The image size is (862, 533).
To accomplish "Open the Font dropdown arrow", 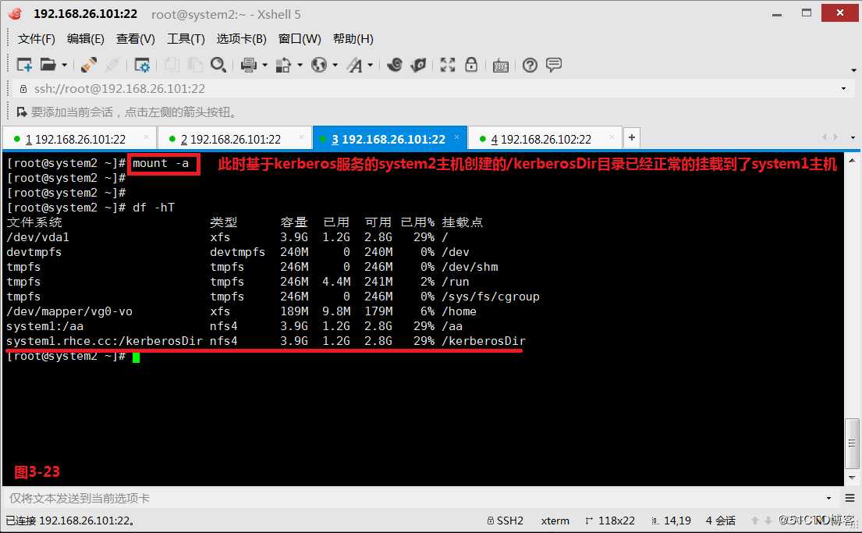I will pyautogui.click(x=371, y=65).
